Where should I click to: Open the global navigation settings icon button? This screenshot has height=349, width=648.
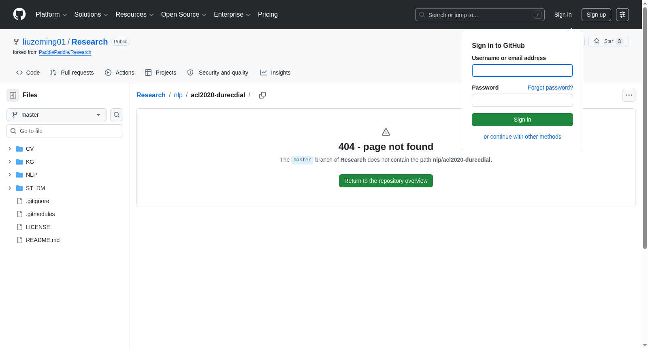622,15
